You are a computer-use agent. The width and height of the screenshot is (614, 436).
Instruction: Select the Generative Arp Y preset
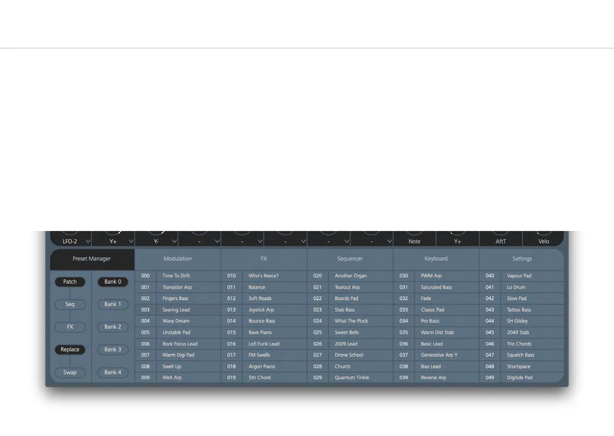click(436, 355)
